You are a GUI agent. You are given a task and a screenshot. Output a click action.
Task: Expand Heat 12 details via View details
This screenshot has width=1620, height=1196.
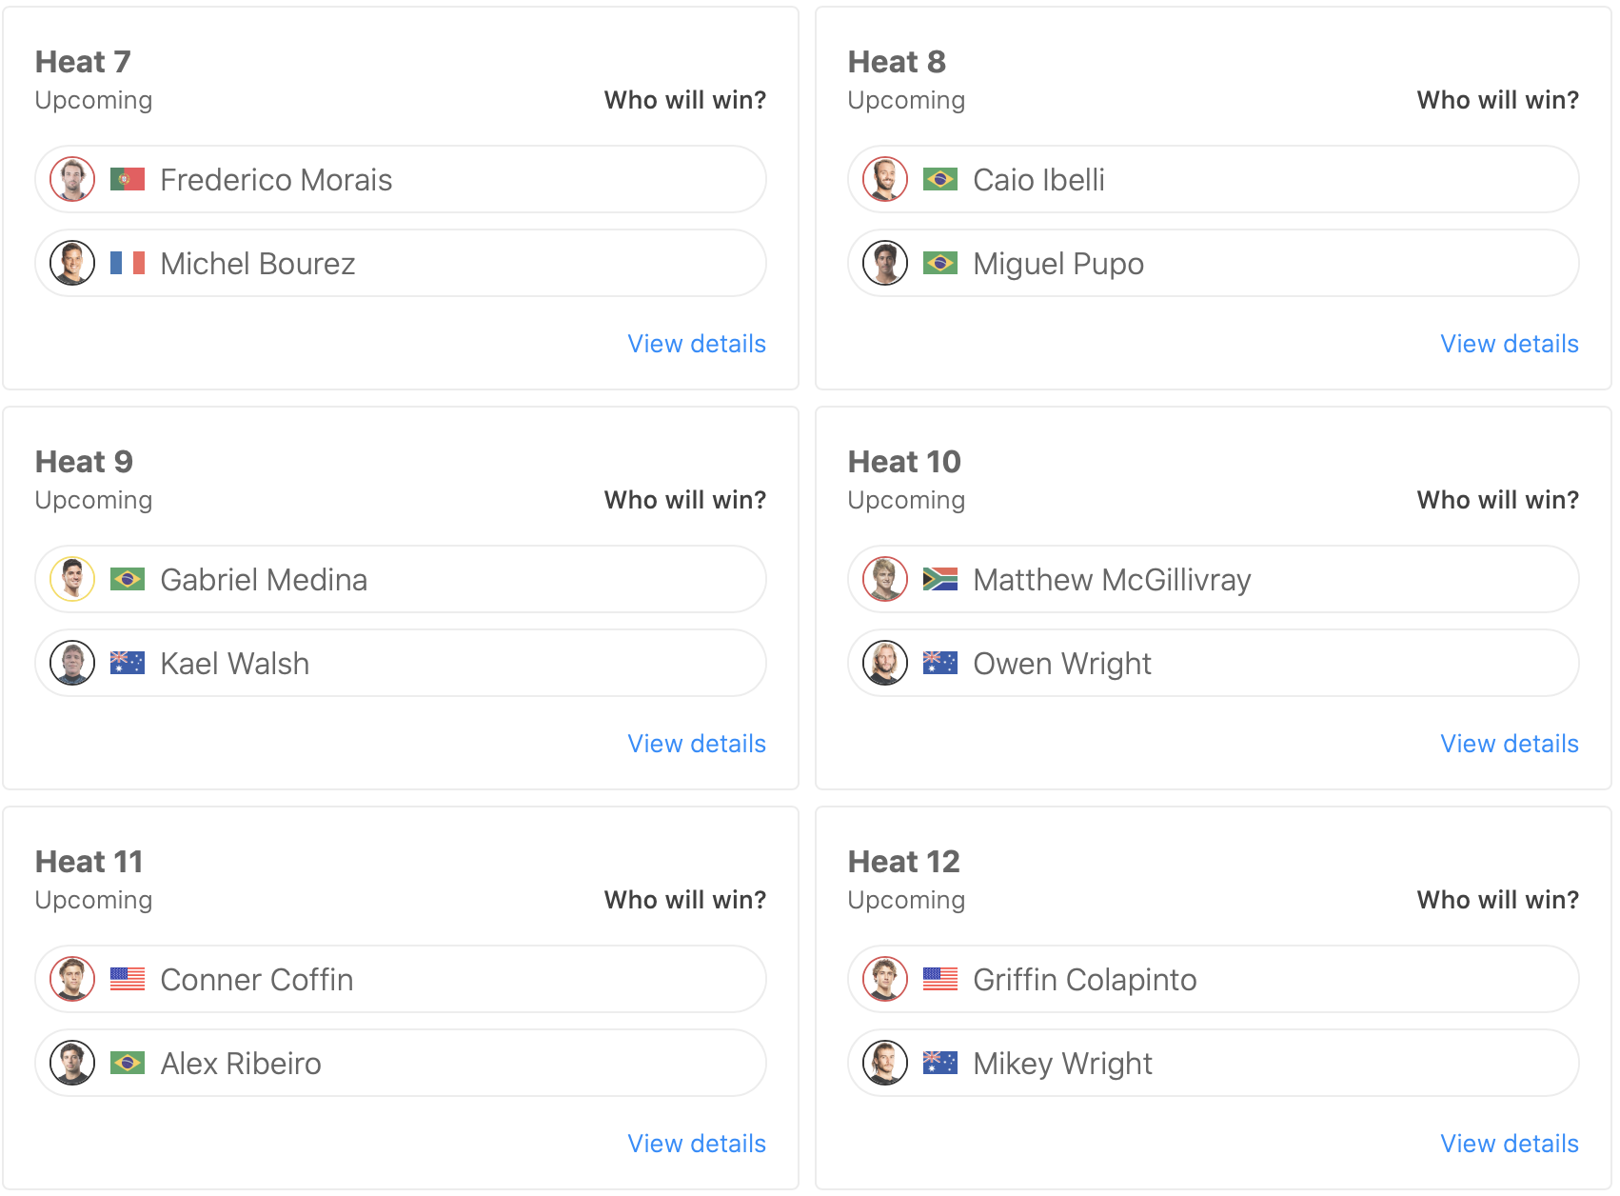(1509, 1144)
